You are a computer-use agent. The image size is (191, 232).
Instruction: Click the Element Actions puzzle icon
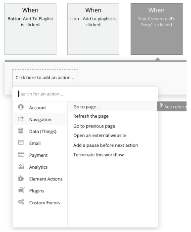[x=21, y=178]
